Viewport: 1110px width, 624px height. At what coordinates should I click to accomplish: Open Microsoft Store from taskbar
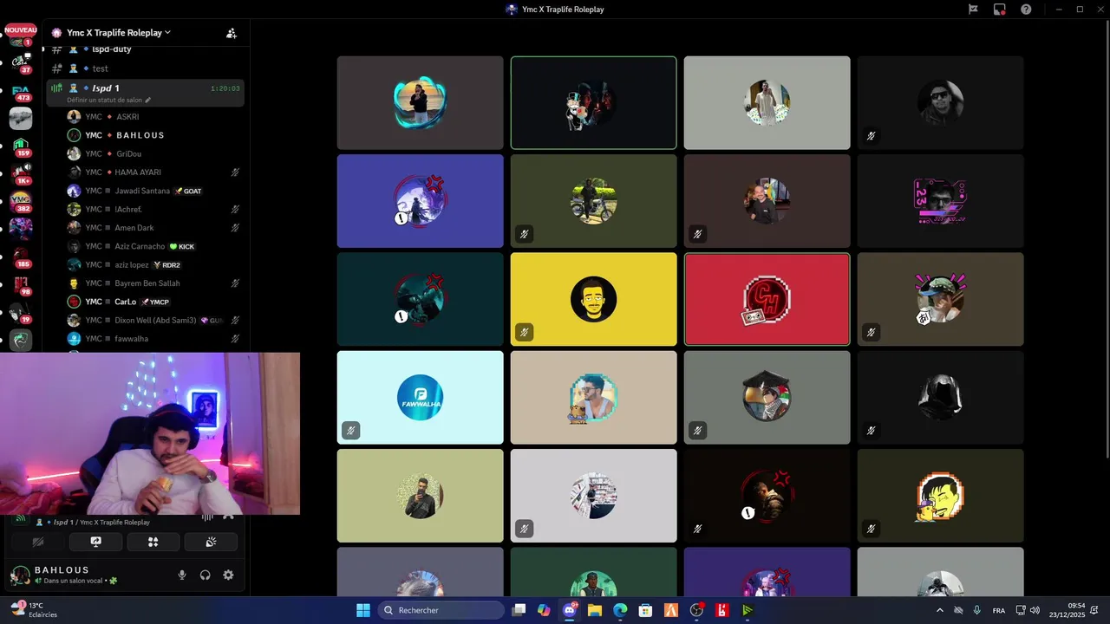coord(645,610)
